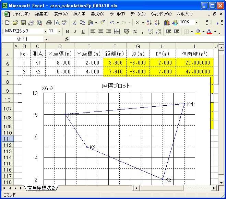This screenshot has width=226, height=199.
Task: Merge and center cells icon
Action: [117, 31]
